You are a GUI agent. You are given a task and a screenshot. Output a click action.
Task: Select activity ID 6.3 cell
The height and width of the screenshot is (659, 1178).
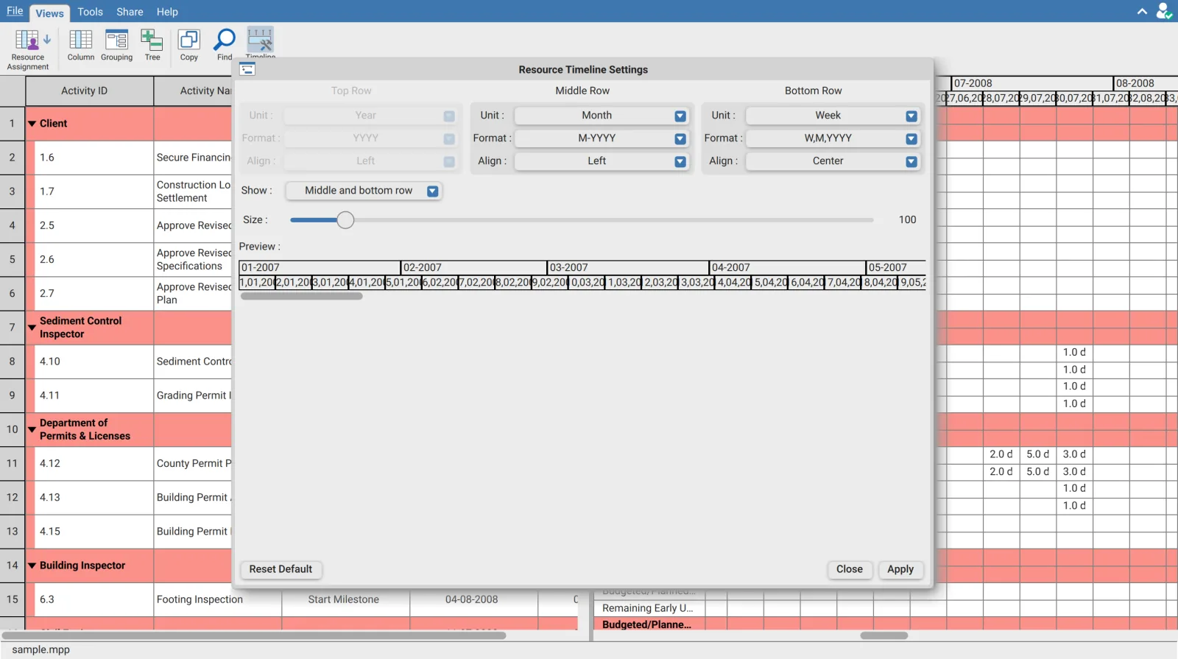tap(94, 599)
